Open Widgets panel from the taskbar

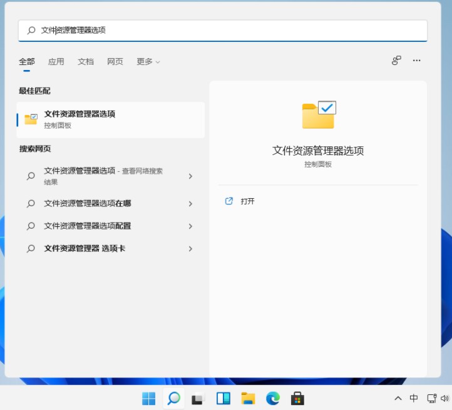(x=223, y=398)
